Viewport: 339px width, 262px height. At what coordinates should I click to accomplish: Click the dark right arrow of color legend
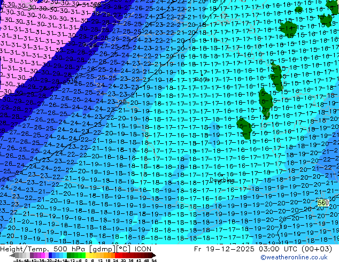click(154, 255)
